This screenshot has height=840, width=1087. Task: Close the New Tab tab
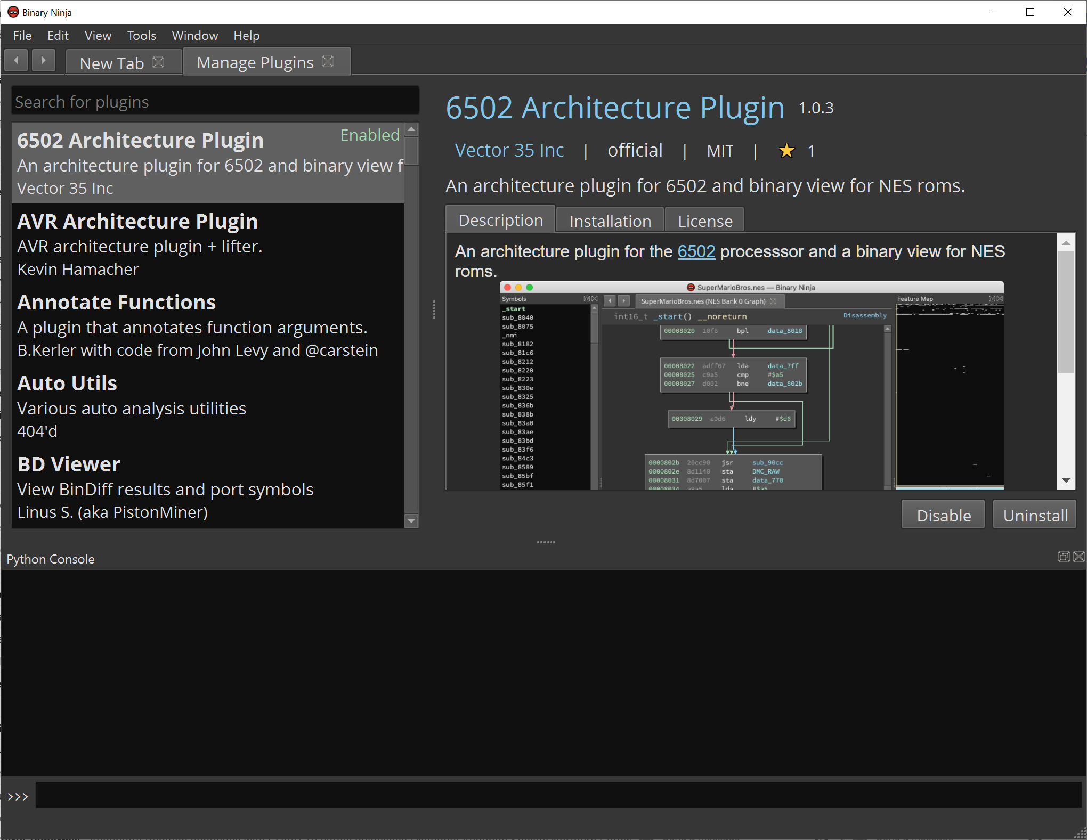point(158,62)
